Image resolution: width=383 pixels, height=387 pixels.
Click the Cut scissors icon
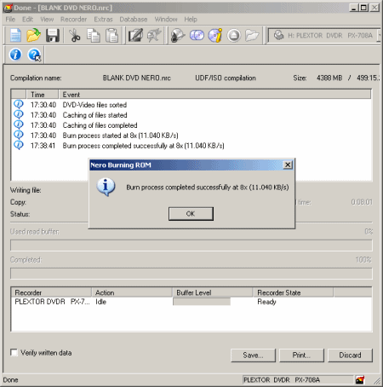[x=75, y=36]
